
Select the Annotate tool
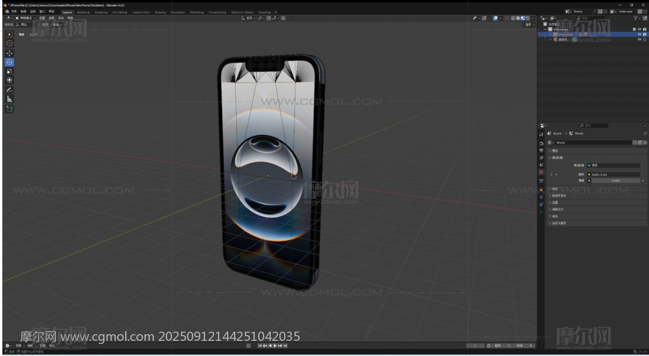coord(10,90)
